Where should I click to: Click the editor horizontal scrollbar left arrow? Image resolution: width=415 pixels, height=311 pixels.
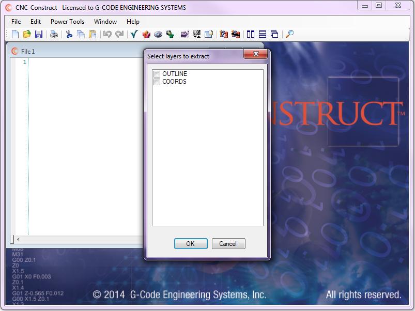click(18, 239)
